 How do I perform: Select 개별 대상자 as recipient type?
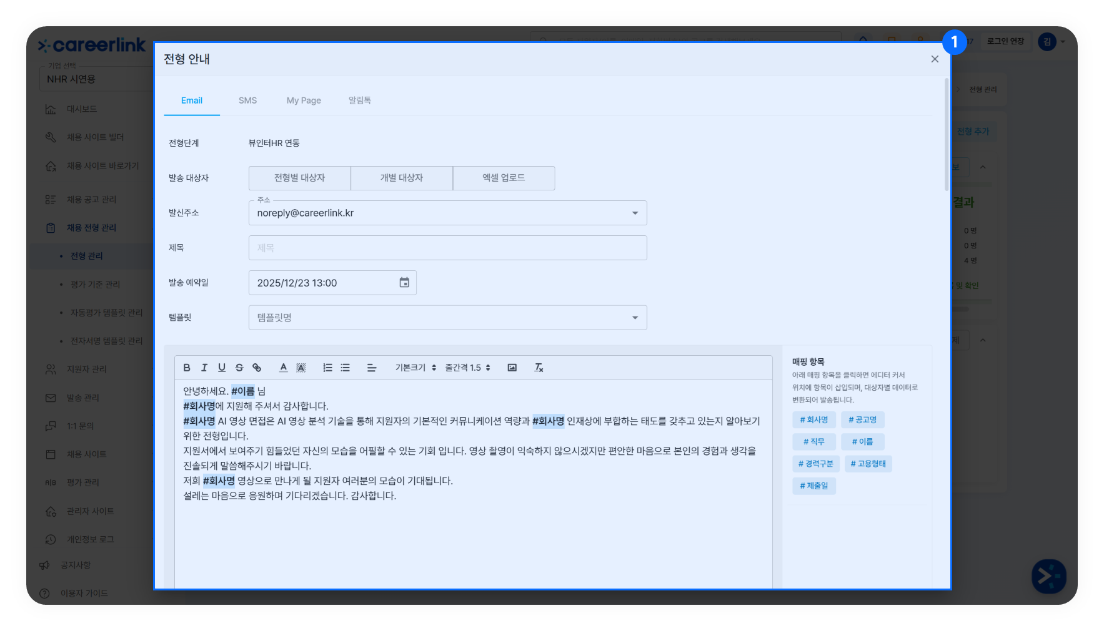[402, 178]
